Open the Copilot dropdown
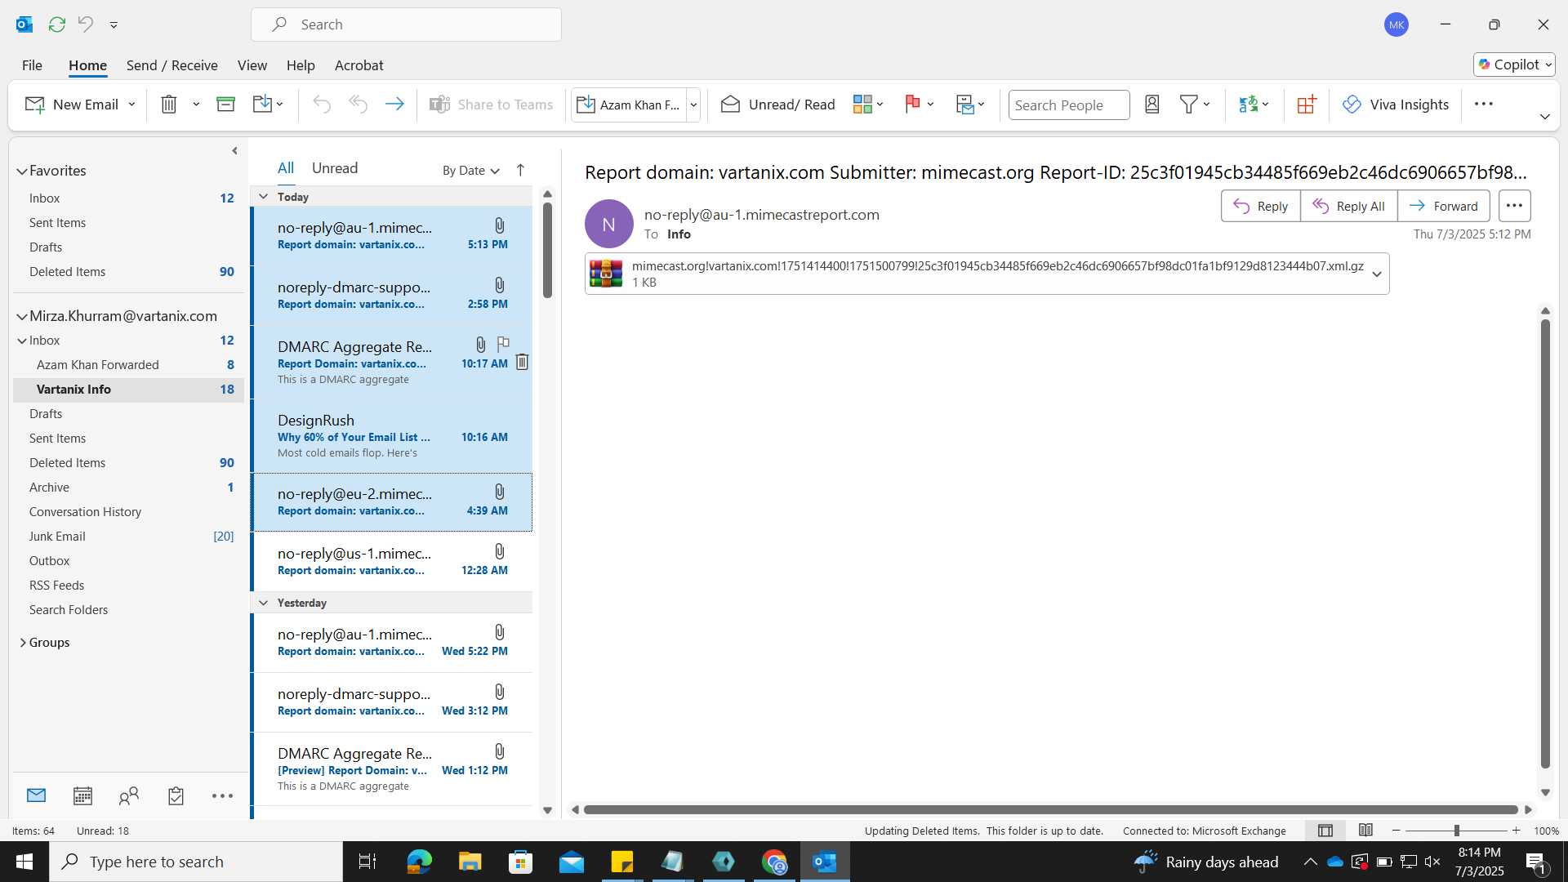This screenshot has height=882, width=1568. (x=1515, y=65)
